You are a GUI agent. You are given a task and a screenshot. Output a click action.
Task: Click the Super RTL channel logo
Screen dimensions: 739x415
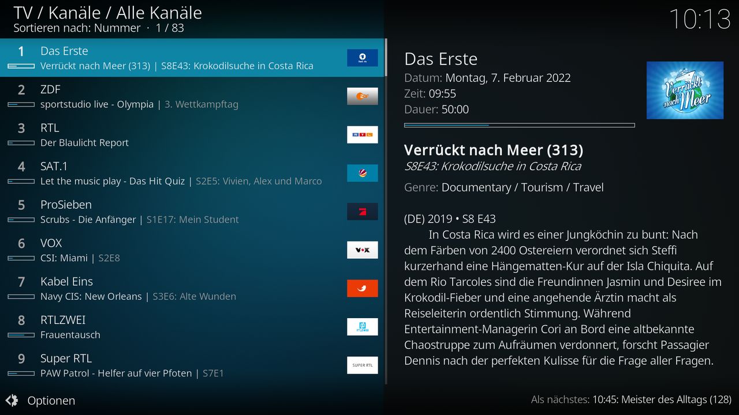pyautogui.click(x=363, y=365)
